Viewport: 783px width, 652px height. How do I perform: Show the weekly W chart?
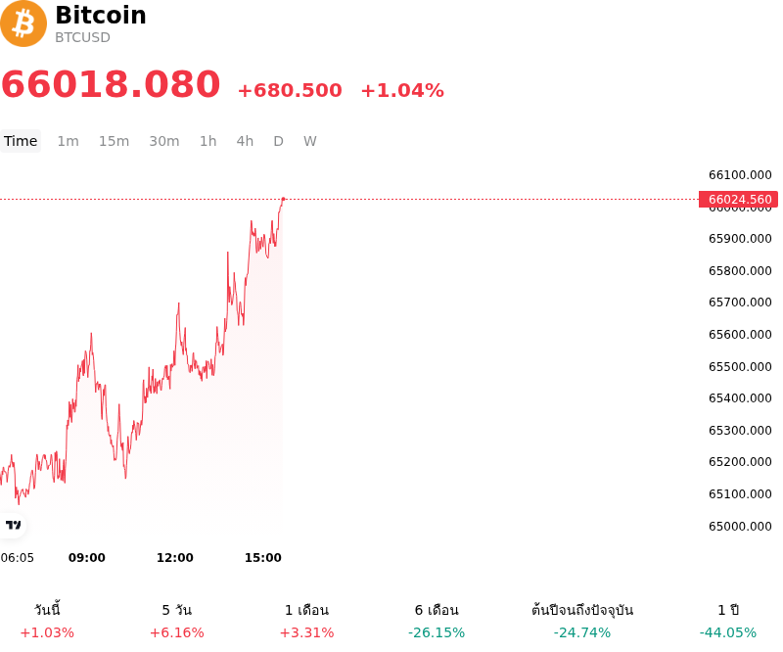coord(309,141)
